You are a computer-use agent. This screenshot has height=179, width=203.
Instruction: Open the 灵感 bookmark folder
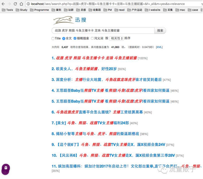click(81, 10)
